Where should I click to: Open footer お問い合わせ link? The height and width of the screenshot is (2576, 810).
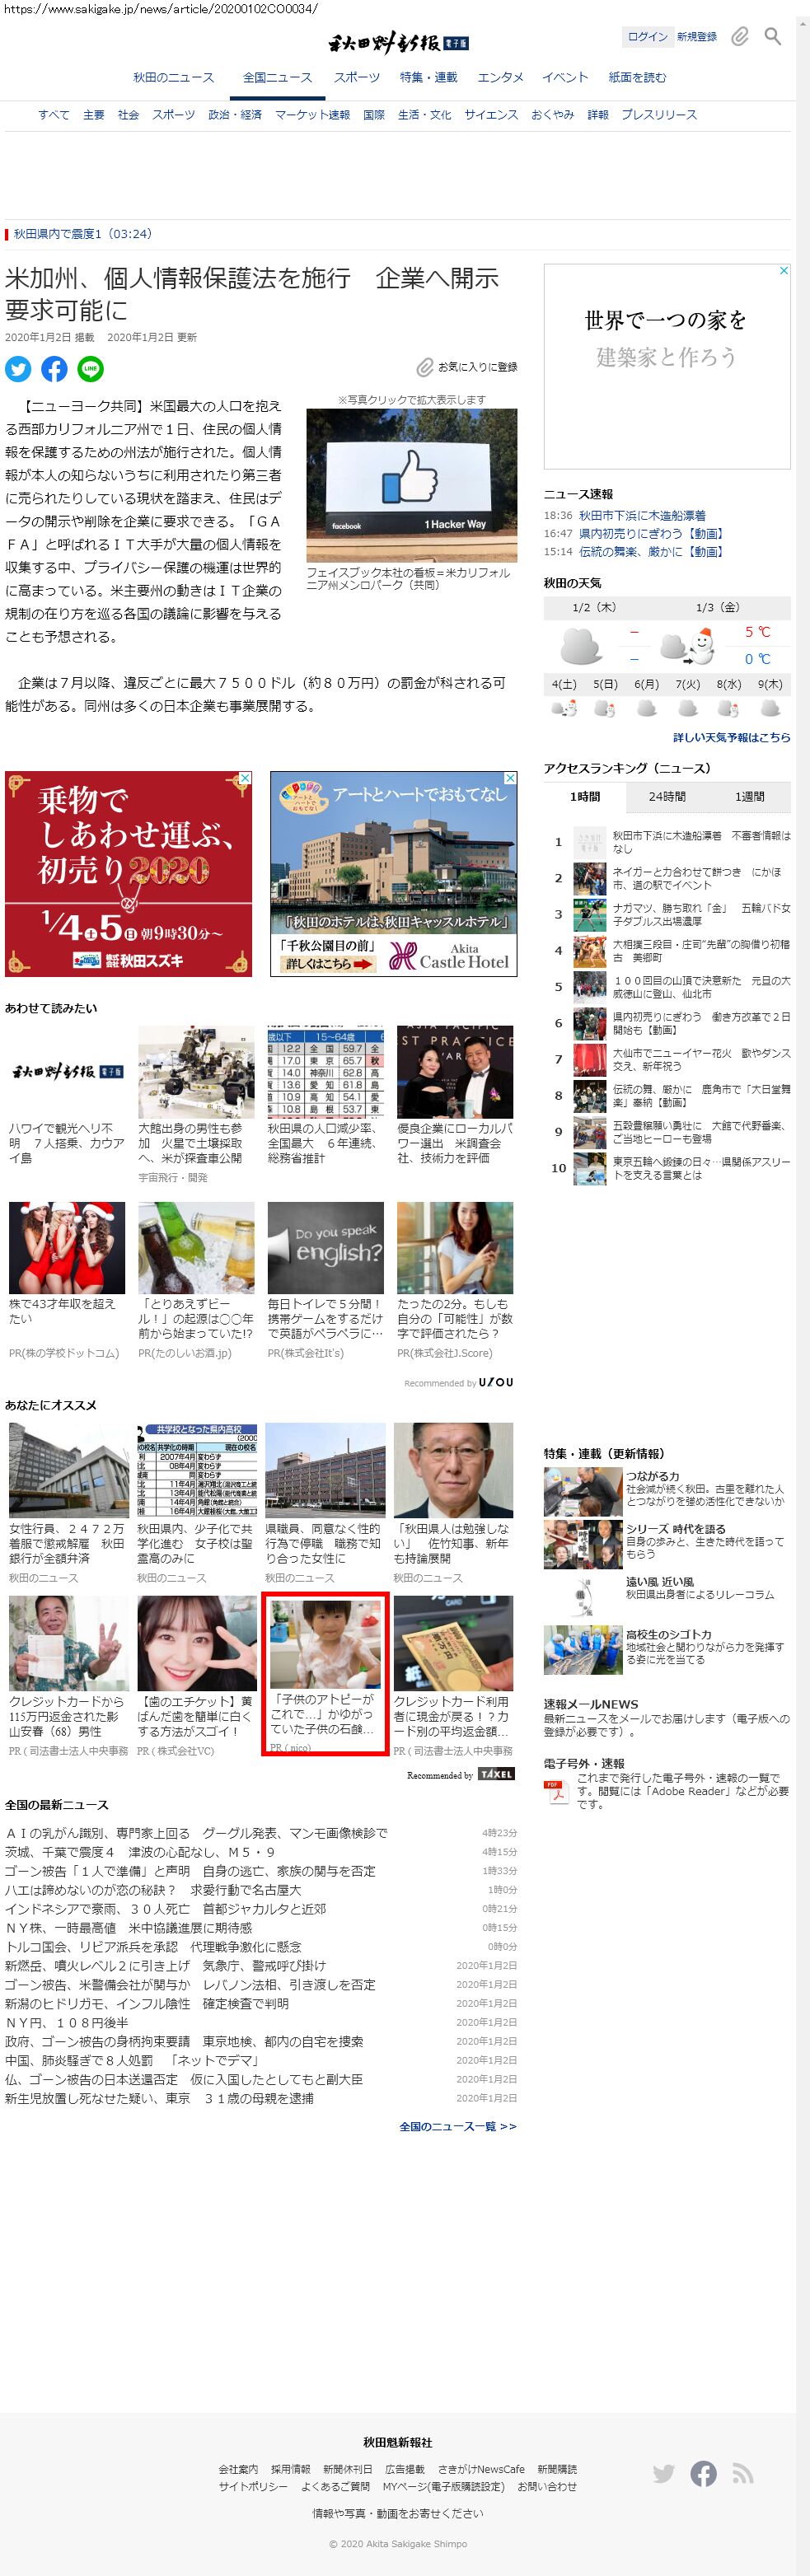pos(547,2487)
